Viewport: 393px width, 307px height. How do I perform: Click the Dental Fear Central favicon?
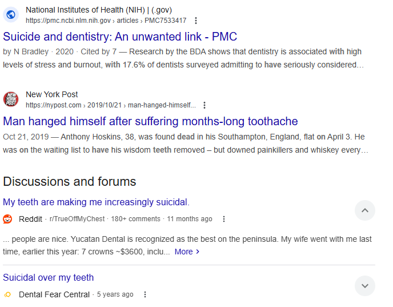tap(7, 294)
